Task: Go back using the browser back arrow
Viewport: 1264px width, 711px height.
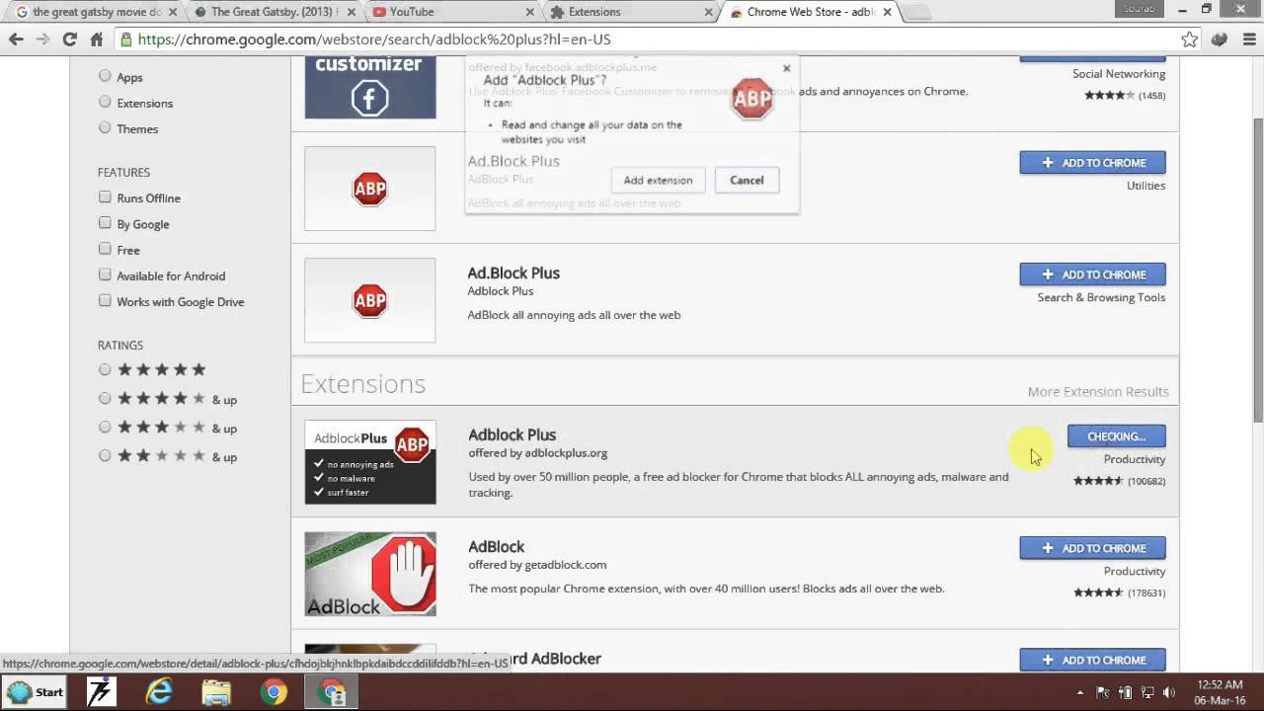Action: pyautogui.click(x=16, y=39)
